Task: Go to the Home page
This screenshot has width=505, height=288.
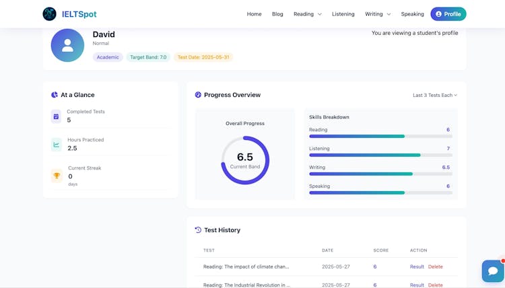Action: (254, 14)
